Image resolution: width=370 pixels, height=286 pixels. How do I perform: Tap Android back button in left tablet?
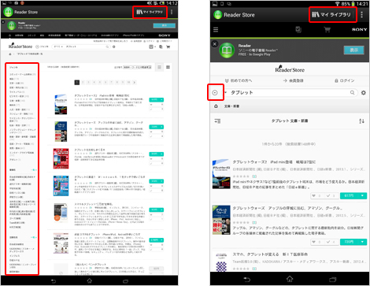tap(54, 281)
